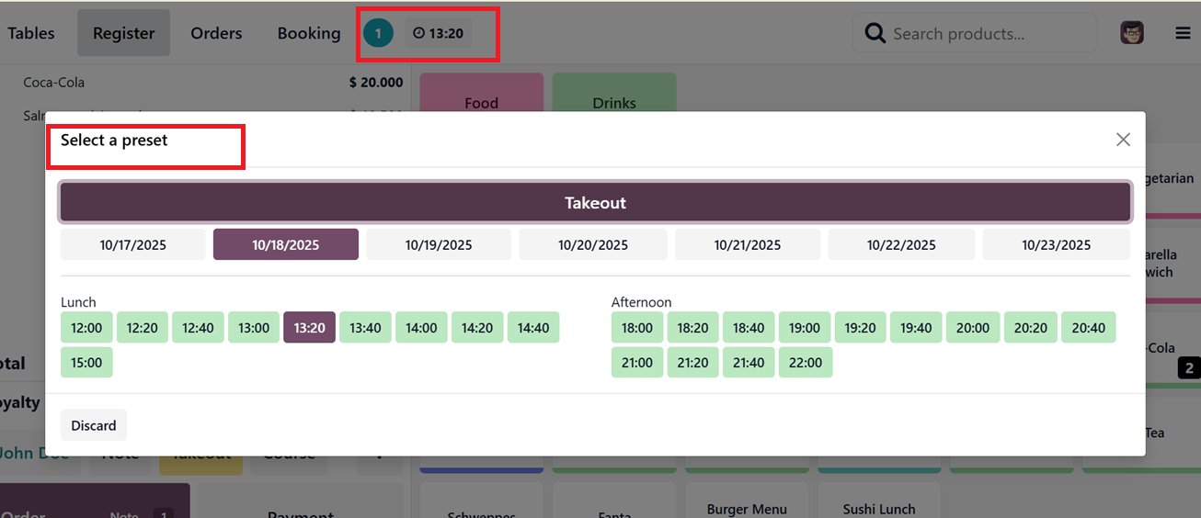This screenshot has height=518, width=1201.
Task: Select the 20:40 afternoon time slot
Action: pyautogui.click(x=1088, y=328)
